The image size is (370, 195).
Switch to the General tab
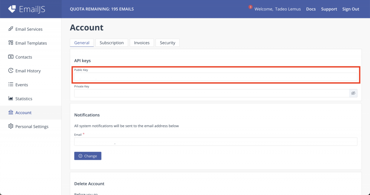coord(82,43)
